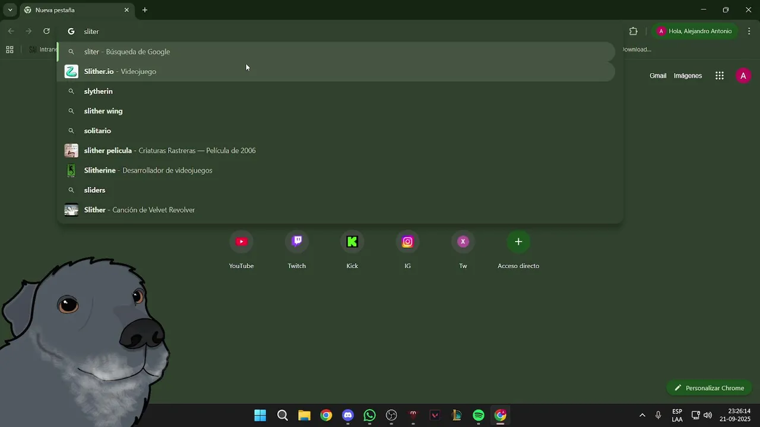Screen dimensions: 760x427
Task: Choose the 'solitario' suggestion
Action: 336,130
